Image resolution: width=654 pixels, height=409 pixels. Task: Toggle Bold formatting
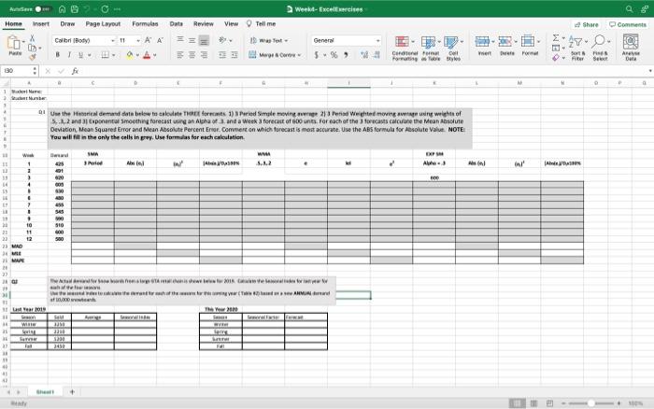(x=58, y=54)
